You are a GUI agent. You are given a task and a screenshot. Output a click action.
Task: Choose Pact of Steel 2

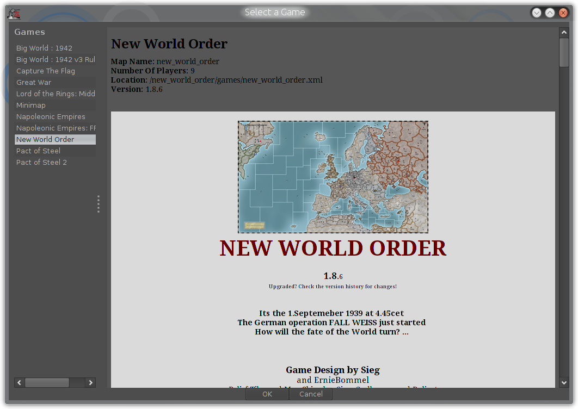[x=55, y=162]
